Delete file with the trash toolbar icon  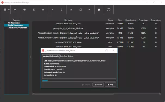(x=62, y=10)
